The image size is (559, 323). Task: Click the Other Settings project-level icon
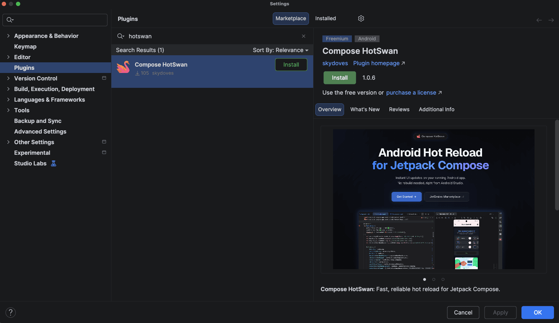(x=104, y=142)
